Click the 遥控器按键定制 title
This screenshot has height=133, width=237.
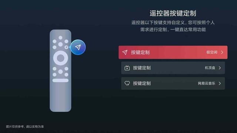173,13
